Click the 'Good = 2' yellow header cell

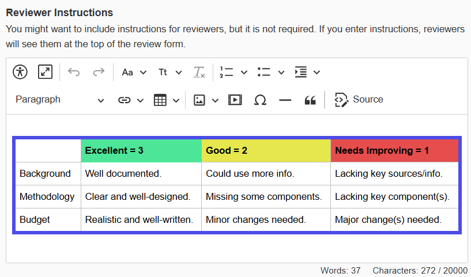[266, 151]
